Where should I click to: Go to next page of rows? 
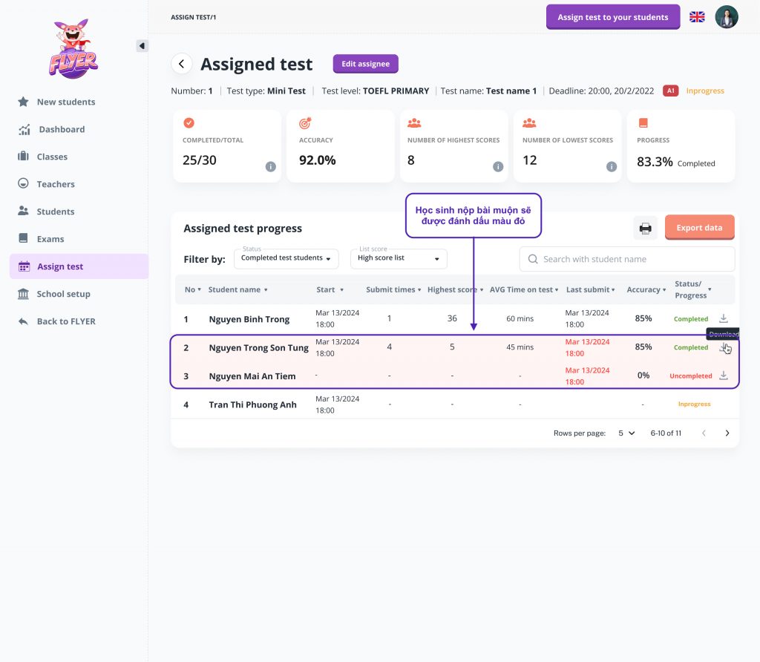[727, 433]
